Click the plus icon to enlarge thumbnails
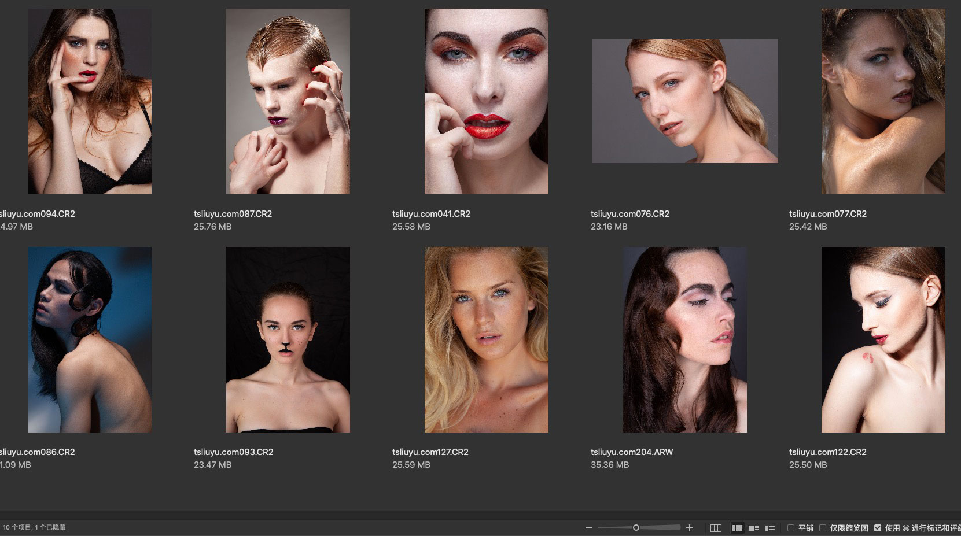The width and height of the screenshot is (961, 536). tap(690, 528)
